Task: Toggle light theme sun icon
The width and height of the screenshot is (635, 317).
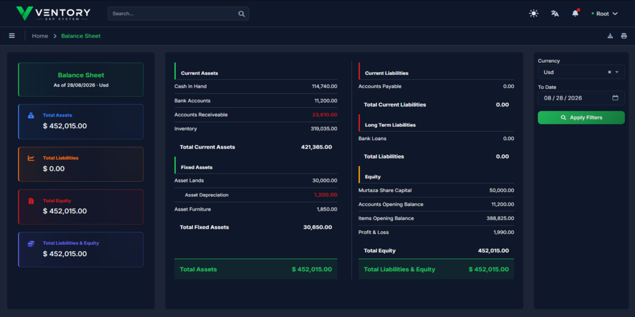Action: point(534,13)
